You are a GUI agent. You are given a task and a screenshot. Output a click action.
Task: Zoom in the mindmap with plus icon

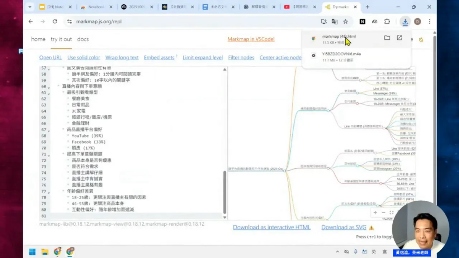375,212
